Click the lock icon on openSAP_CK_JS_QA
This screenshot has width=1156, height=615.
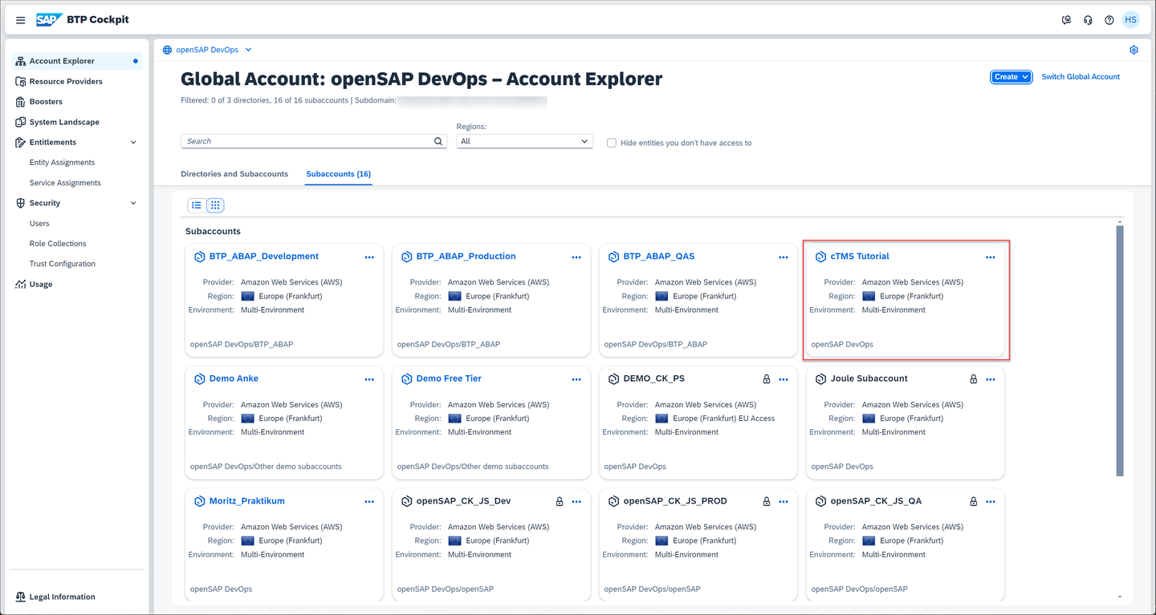[x=974, y=502]
